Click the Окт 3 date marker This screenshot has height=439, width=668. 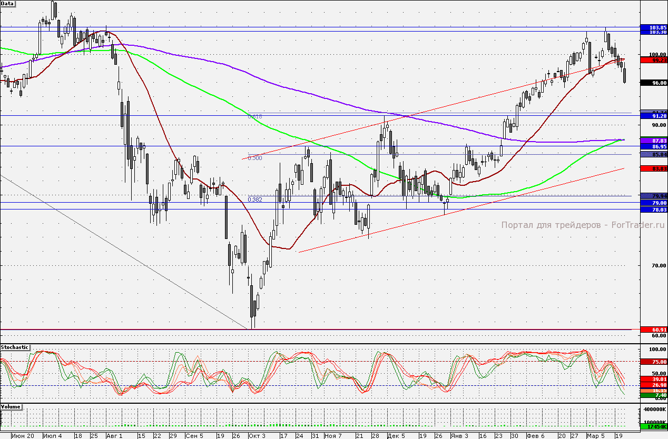(x=257, y=436)
